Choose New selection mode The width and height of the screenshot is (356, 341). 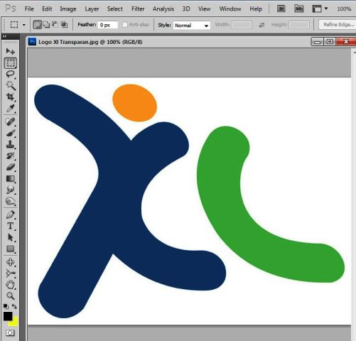pyautogui.click(x=37, y=25)
